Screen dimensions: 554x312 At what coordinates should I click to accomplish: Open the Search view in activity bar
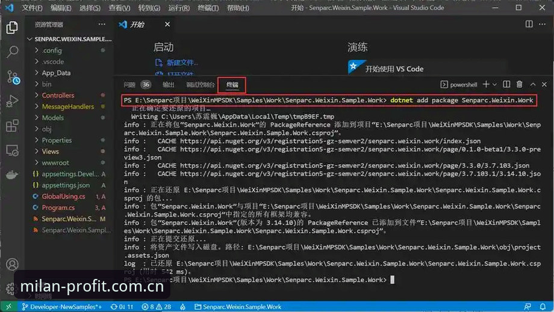(x=12, y=52)
